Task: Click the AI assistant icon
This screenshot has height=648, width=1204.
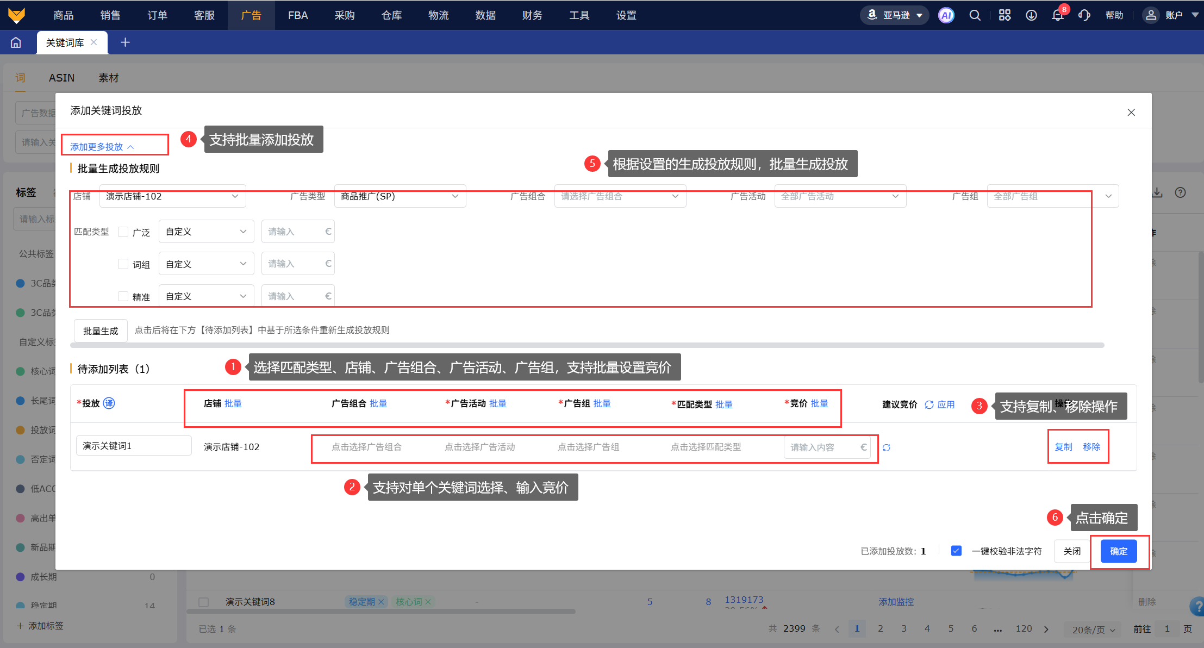Action: point(946,15)
